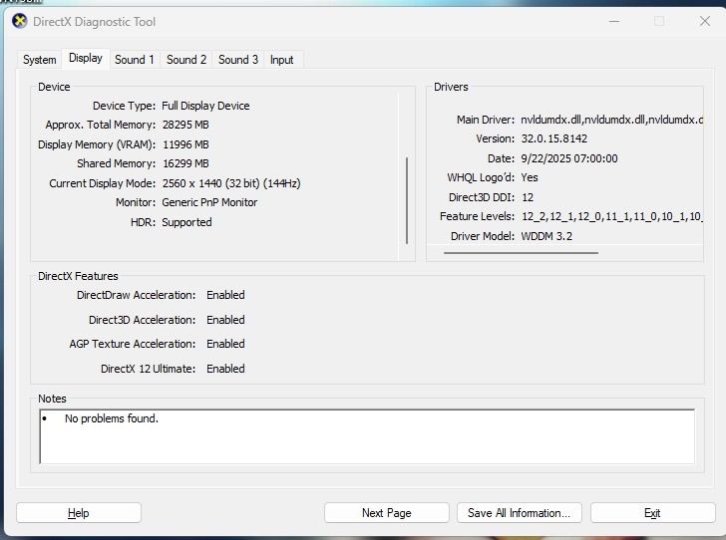Switch to the System tab

(40, 60)
